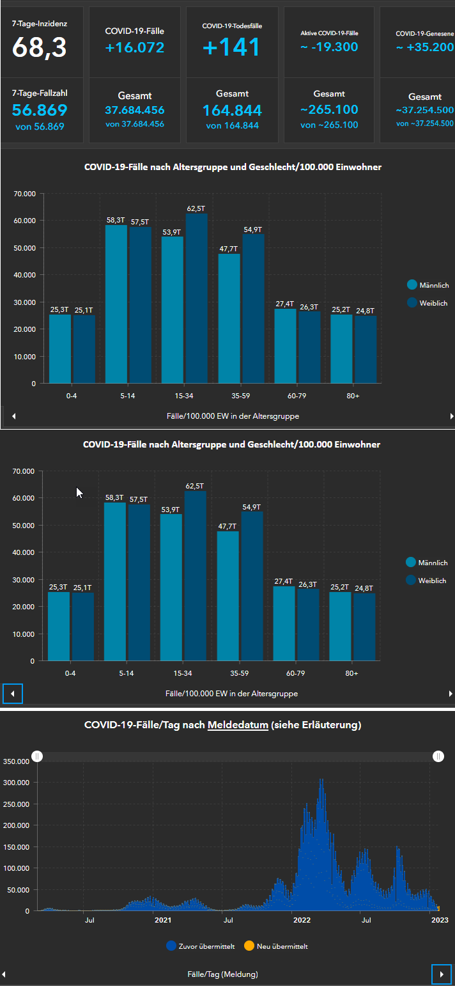This screenshot has width=455, height=991.
Task: Click the previous arrow under the top age-group chart
Action: 13,416
